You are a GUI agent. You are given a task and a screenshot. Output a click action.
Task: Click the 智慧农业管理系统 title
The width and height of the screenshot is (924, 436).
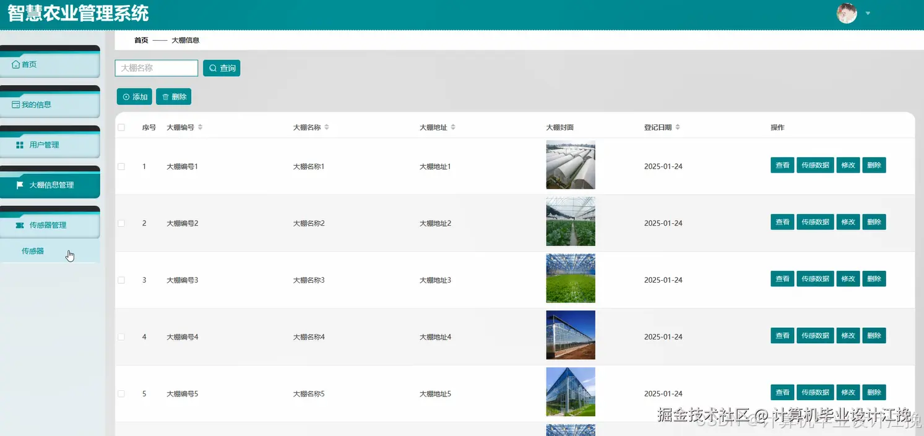pyautogui.click(x=79, y=13)
